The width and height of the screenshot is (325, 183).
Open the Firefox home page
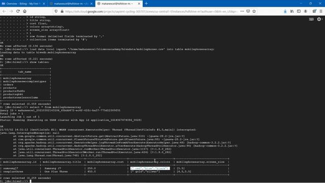25,11
